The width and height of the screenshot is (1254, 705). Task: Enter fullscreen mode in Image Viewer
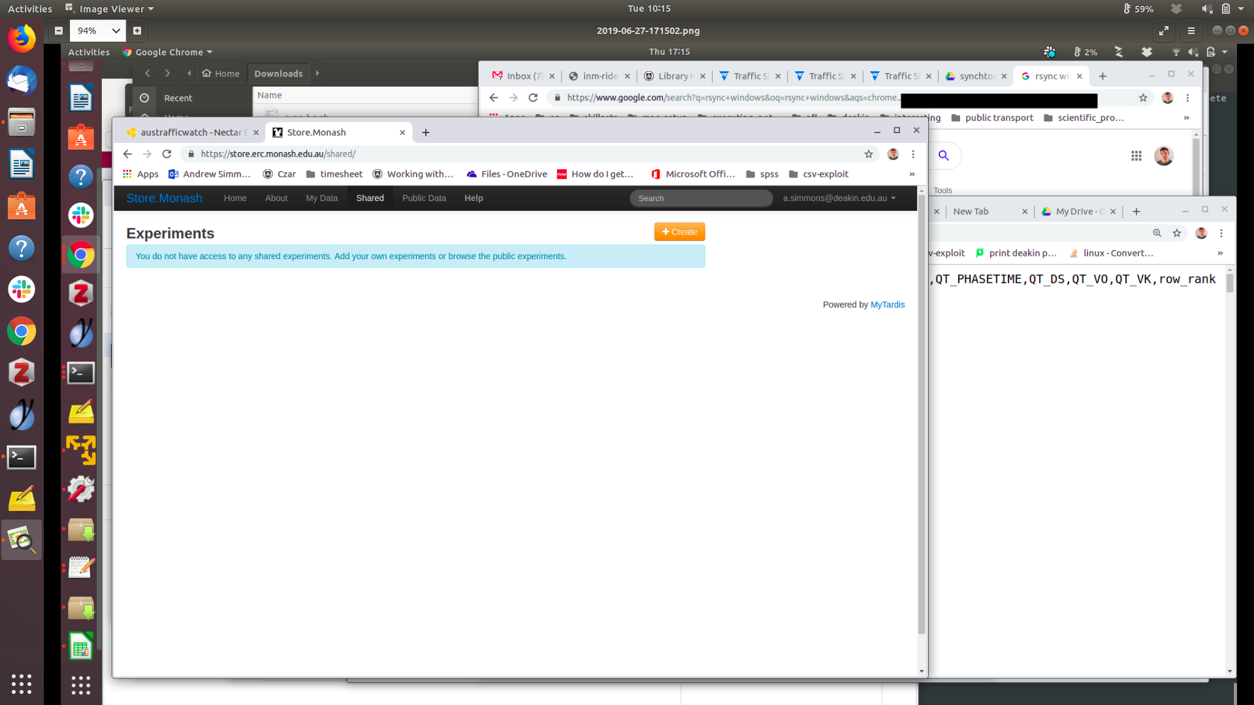[x=1164, y=31]
